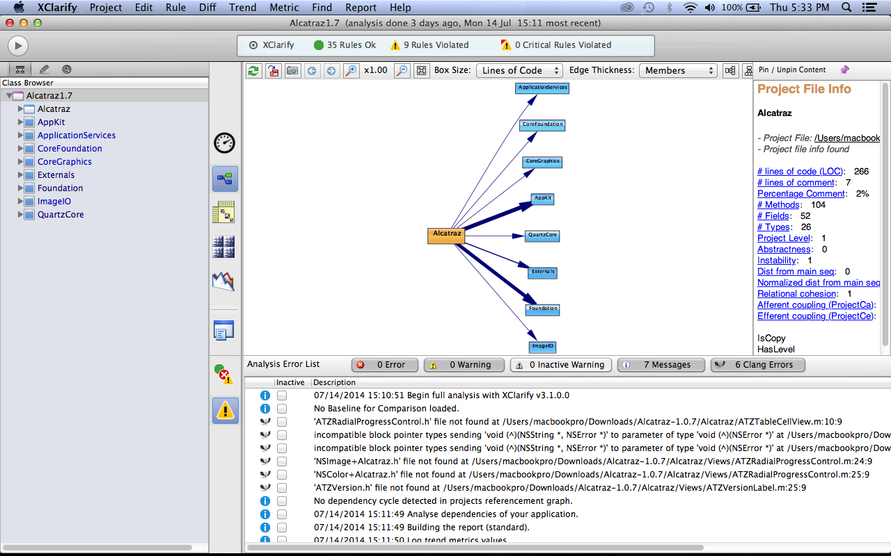Image resolution: width=891 pixels, height=556 pixels.
Task: Open Spotlight search in menu bar
Action: pyautogui.click(x=846, y=8)
